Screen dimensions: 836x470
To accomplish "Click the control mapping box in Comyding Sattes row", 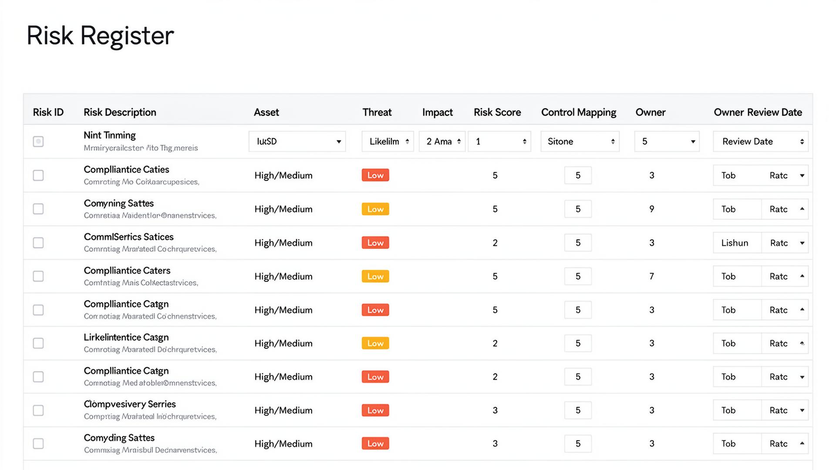I will tap(578, 443).
